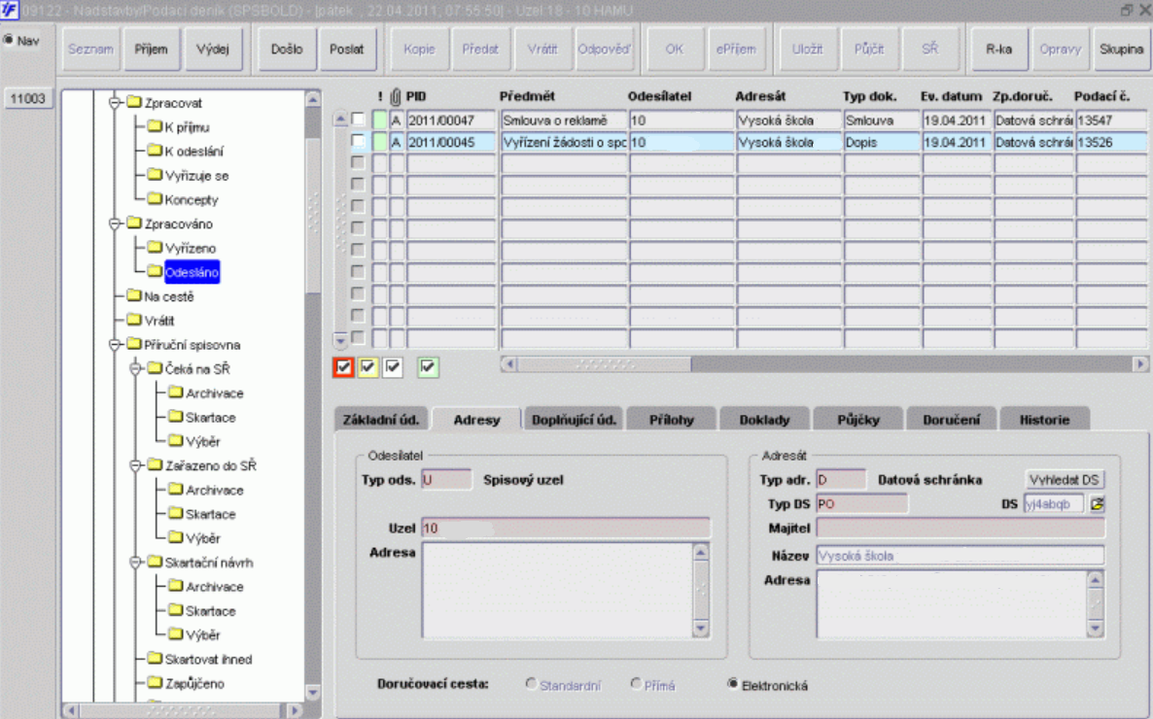Click the Výdej toolbar button
Viewport: 1153px width, 719px height.
coord(213,50)
